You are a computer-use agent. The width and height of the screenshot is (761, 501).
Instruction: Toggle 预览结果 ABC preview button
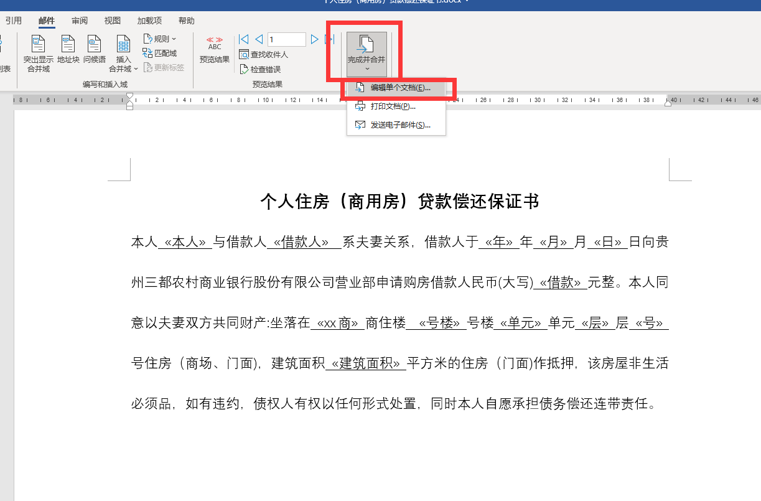click(215, 50)
